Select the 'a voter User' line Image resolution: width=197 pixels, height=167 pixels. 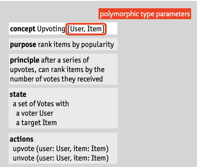(35, 113)
